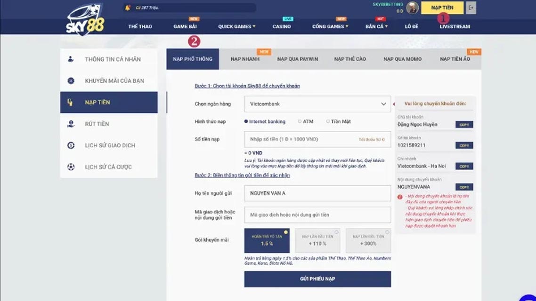Click the Sky88 logo
Screen dimensions: 536x301
coord(85,19)
